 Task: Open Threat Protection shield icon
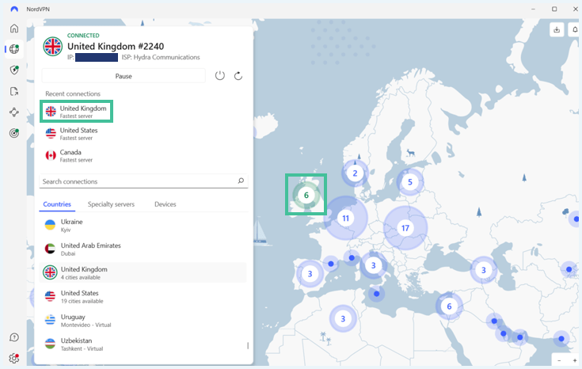(14, 70)
